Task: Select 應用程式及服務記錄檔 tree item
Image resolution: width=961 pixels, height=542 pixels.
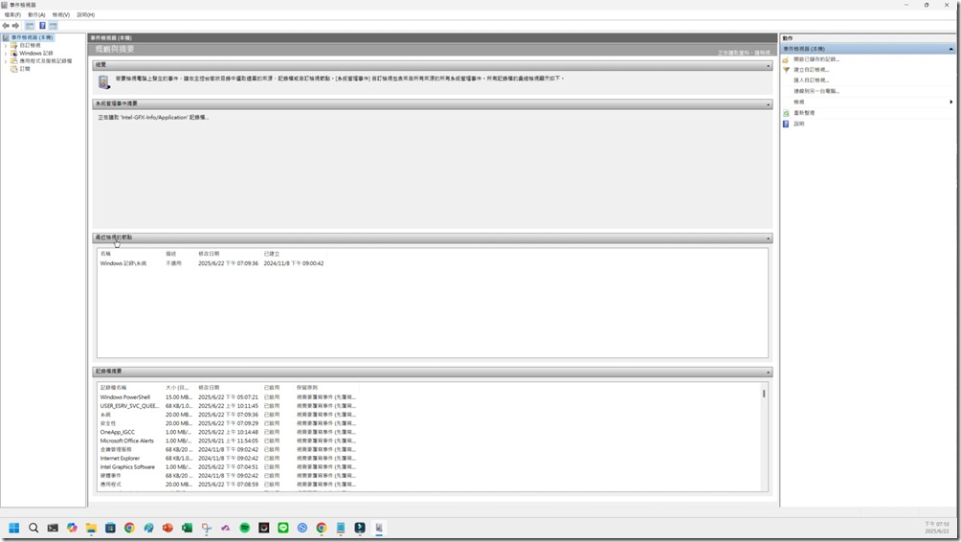Action: point(45,61)
